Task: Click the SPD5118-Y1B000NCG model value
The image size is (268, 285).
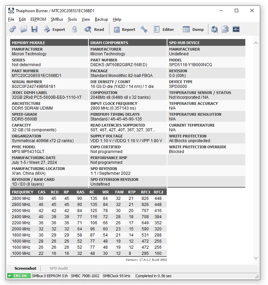Action: tap(190, 65)
